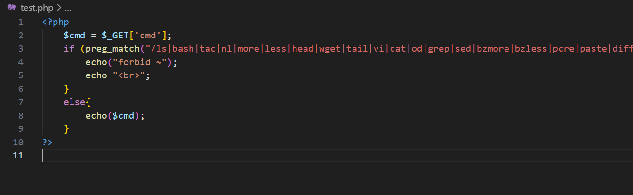
Task: Click the breadcrumb chevron after test.php
Action: pyautogui.click(x=59, y=7)
